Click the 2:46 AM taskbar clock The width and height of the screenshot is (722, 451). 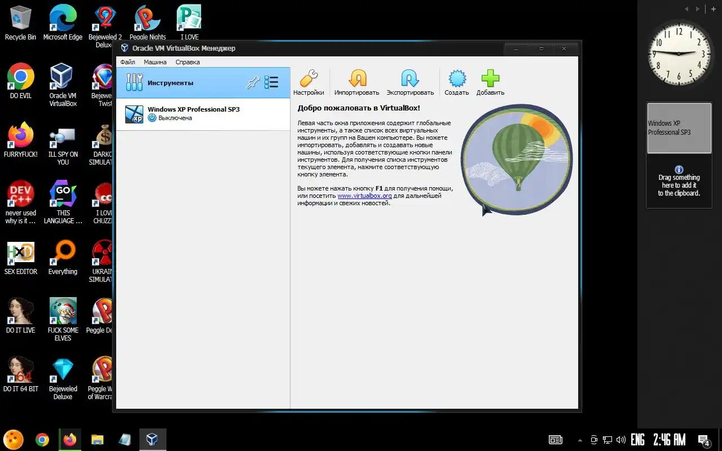point(670,440)
